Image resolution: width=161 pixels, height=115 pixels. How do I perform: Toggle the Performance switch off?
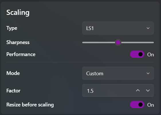pos(137,54)
